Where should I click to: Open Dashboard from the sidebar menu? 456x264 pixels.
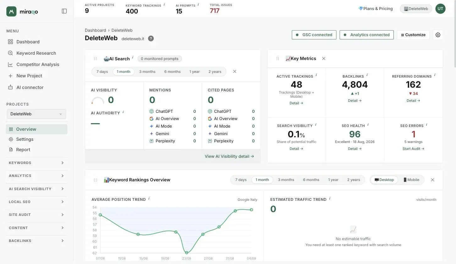(28, 42)
